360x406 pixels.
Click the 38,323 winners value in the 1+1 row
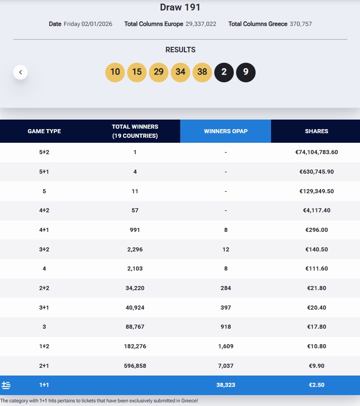pyautogui.click(x=226, y=385)
